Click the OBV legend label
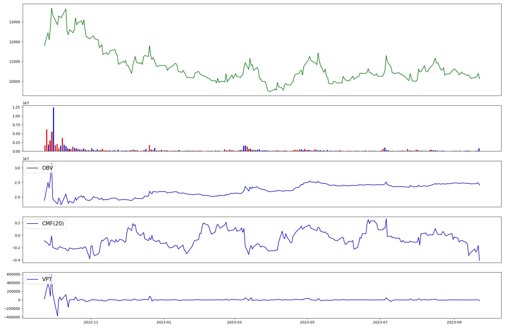This screenshot has width=505, height=328. click(x=47, y=168)
